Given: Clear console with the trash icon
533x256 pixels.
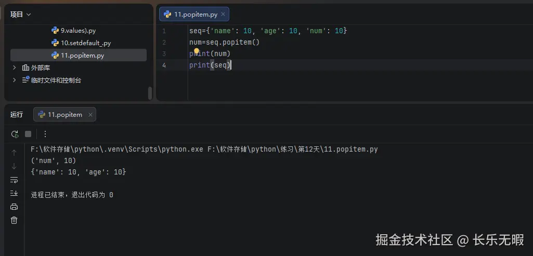Looking at the screenshot, I should coord(14,220).
